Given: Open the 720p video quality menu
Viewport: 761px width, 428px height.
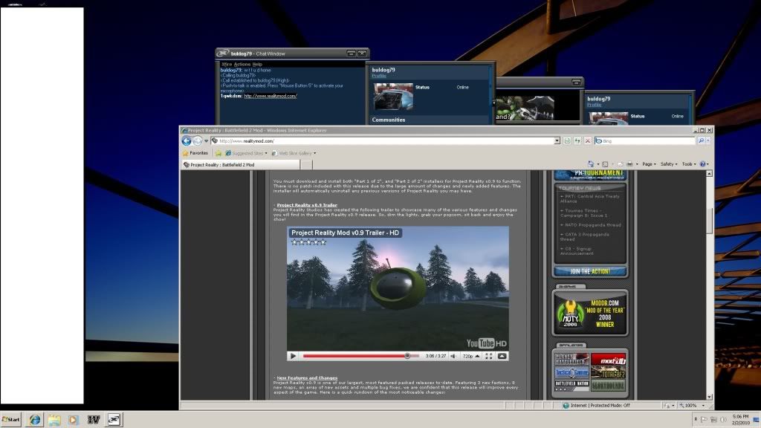Looking at the screenshot, I should point(470,356).
